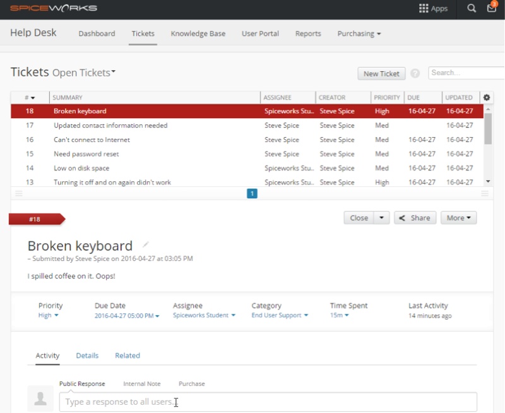The width and height of the screenshot is (505, 413).
Task: Open the inbox envelope with 3 notifications
Action: click(x=490, y=9)
